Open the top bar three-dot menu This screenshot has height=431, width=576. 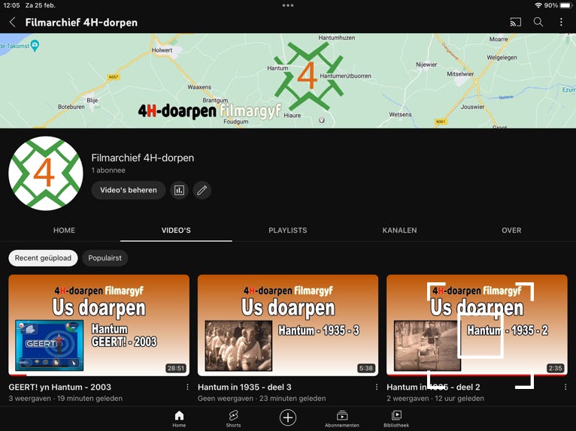[561, 23]
